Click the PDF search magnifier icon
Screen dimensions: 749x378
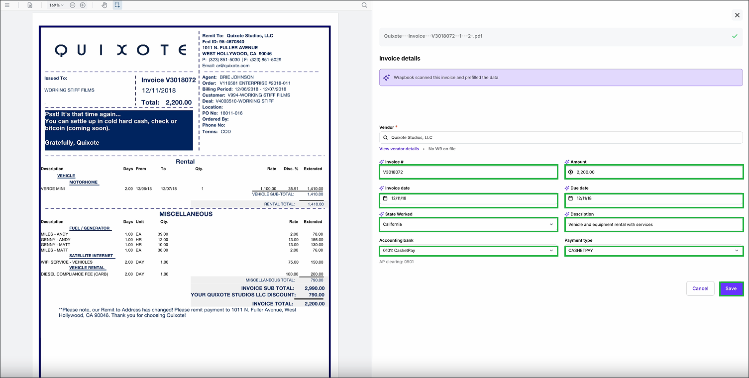point(364,5)
